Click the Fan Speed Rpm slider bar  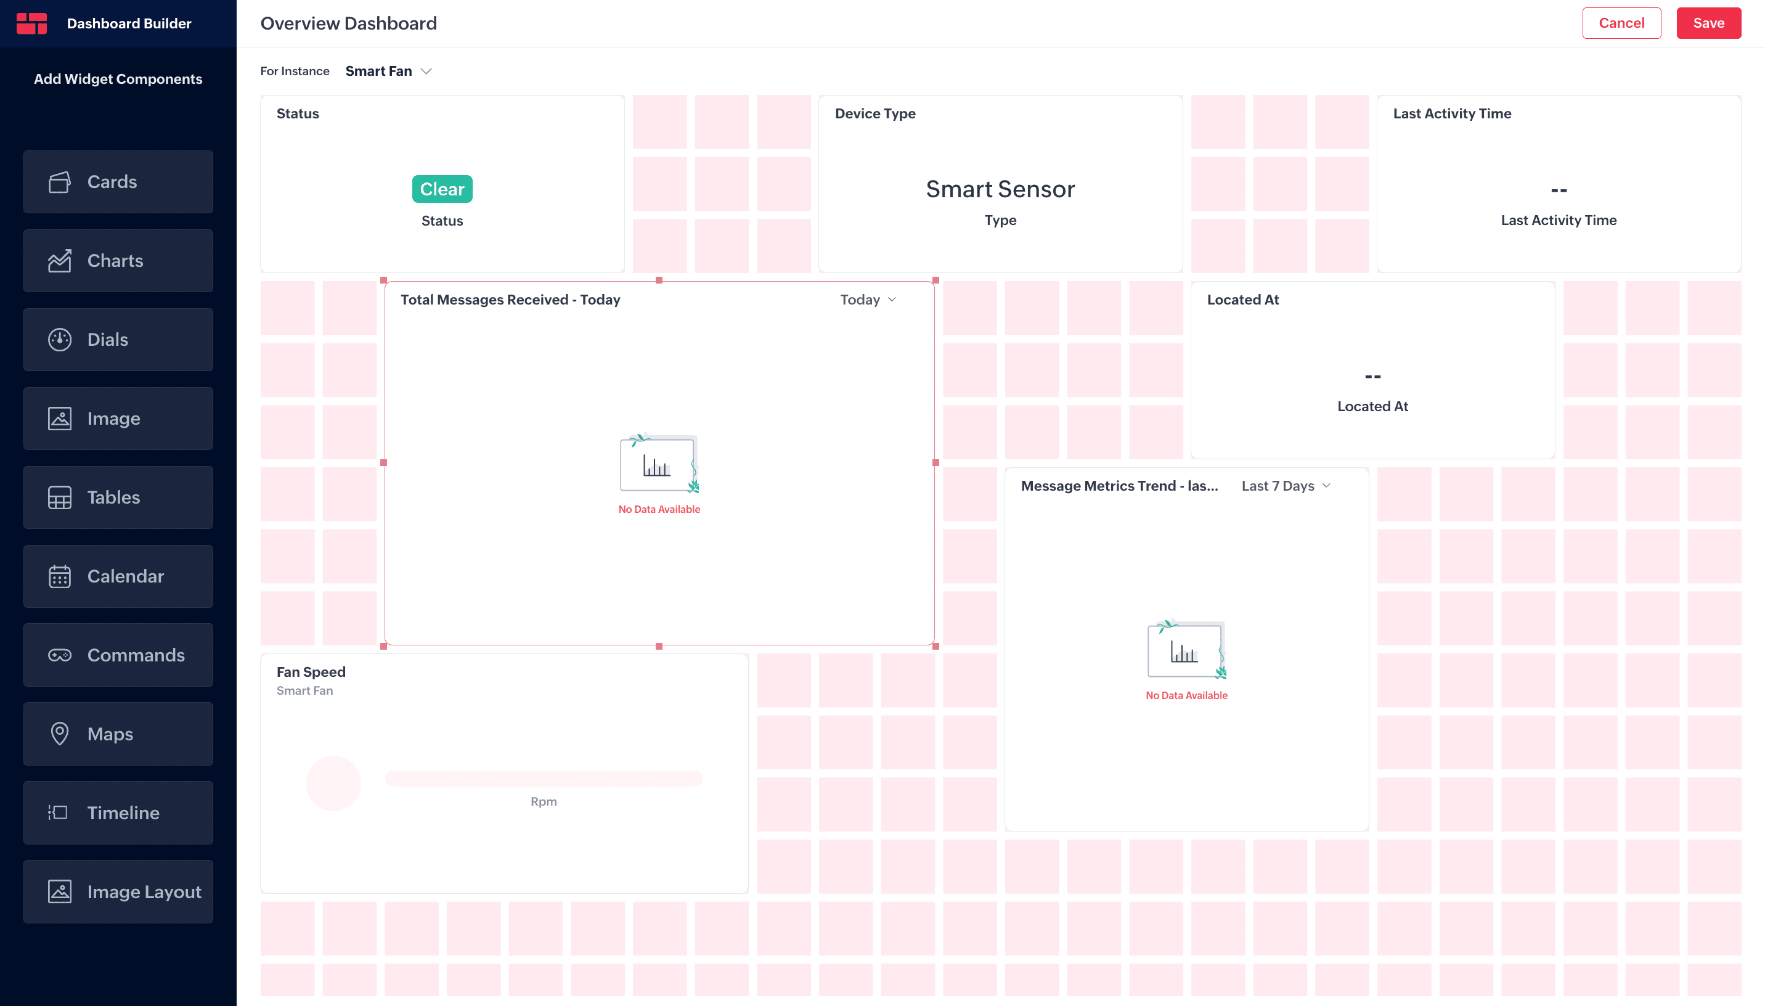(544, 779)
